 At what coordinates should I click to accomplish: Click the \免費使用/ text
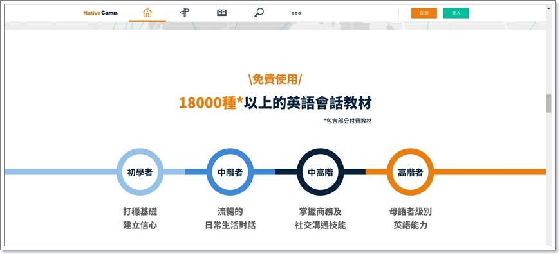click(275, 80)
